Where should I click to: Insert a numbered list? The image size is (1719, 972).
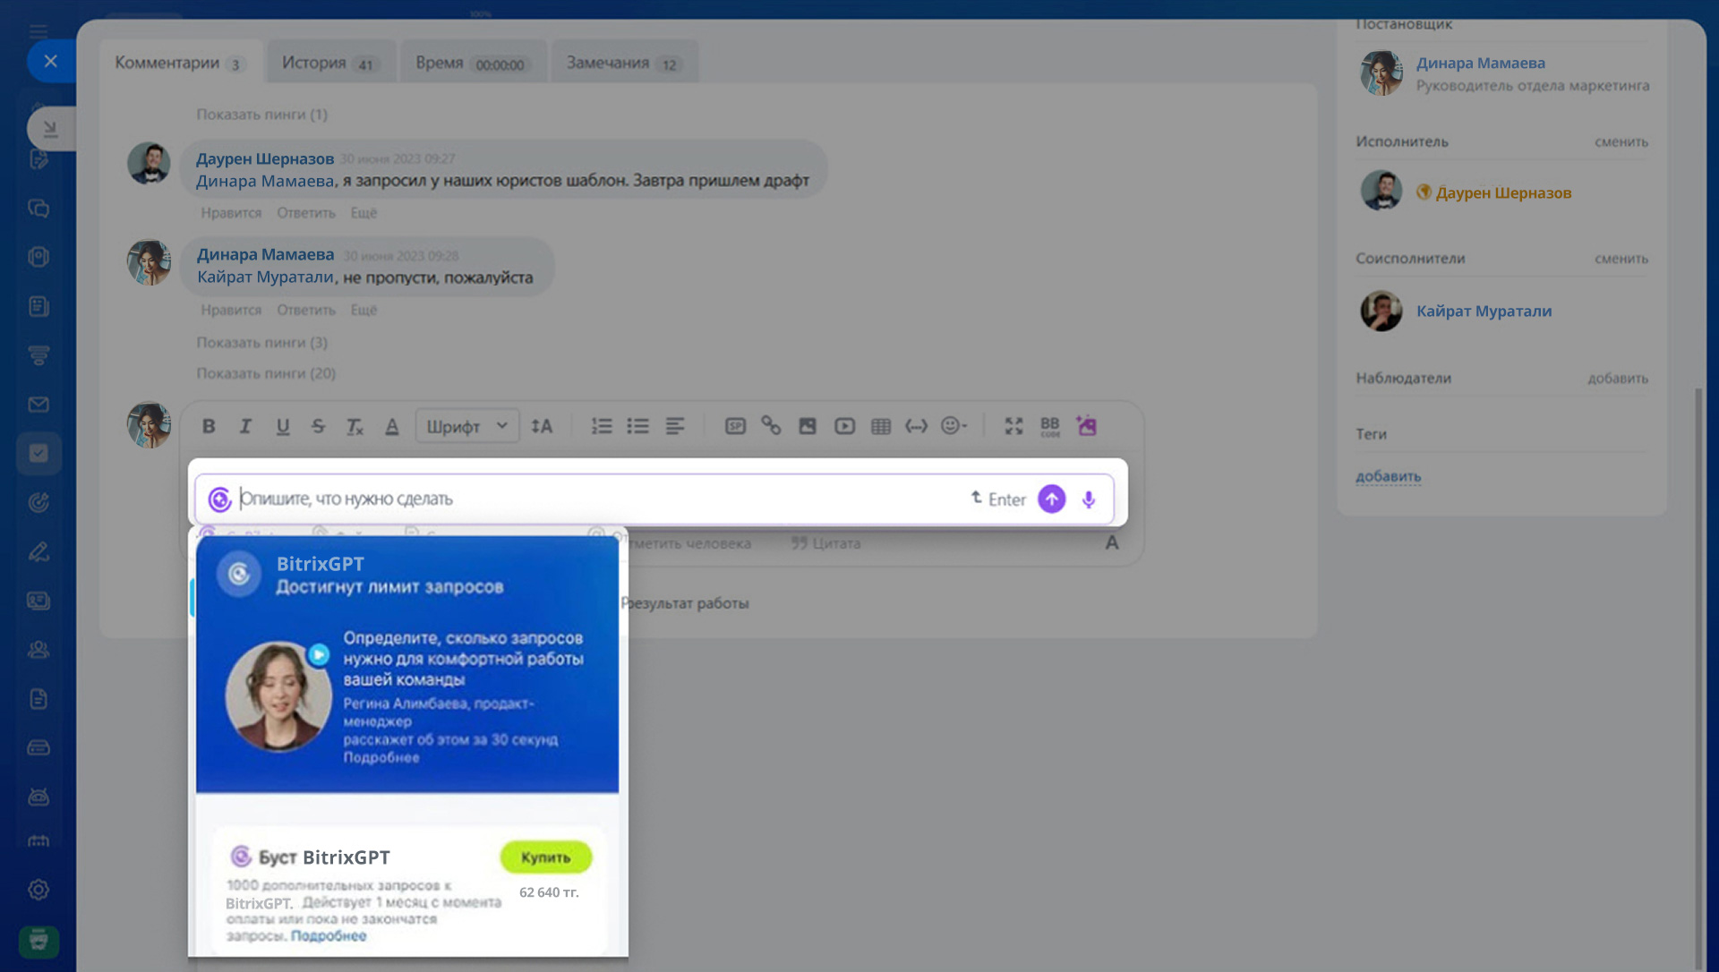coord(602,427)
